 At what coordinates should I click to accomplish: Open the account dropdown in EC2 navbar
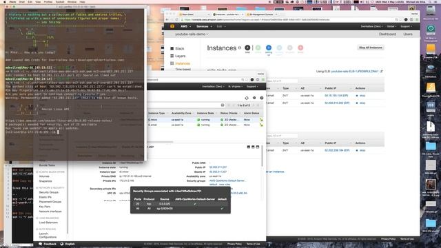pyautogui.click(x=213, y=87)
